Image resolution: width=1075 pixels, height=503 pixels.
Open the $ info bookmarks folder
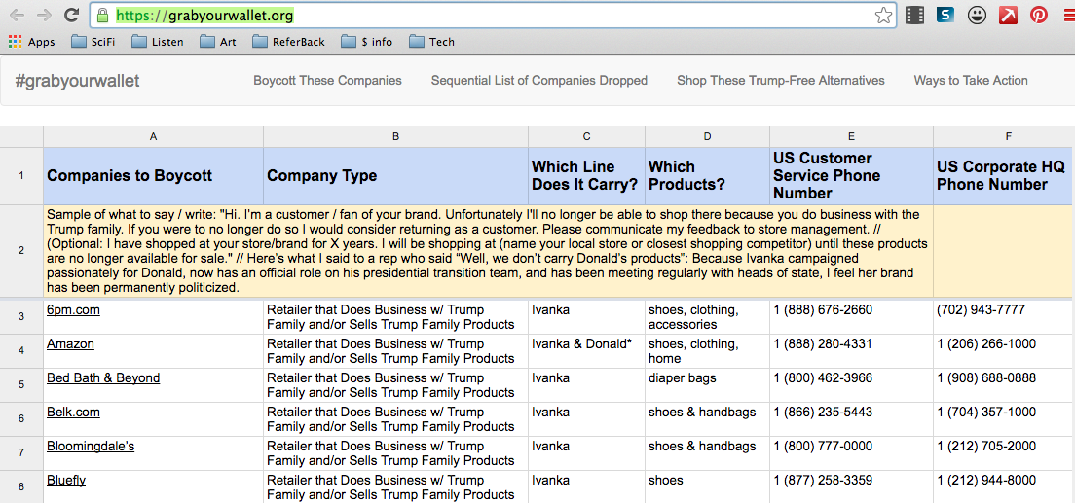367,42
